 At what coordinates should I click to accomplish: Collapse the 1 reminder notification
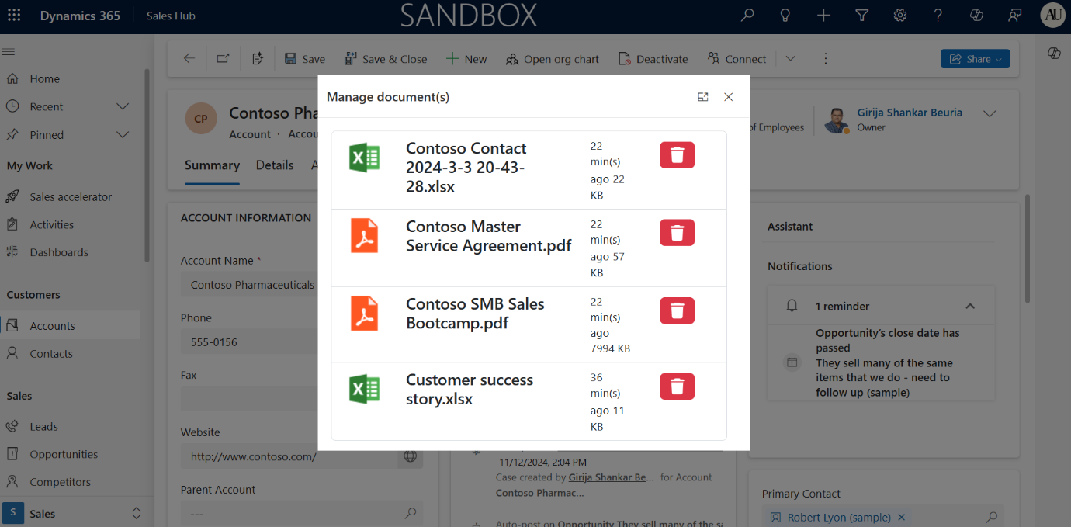coord(969,307)
